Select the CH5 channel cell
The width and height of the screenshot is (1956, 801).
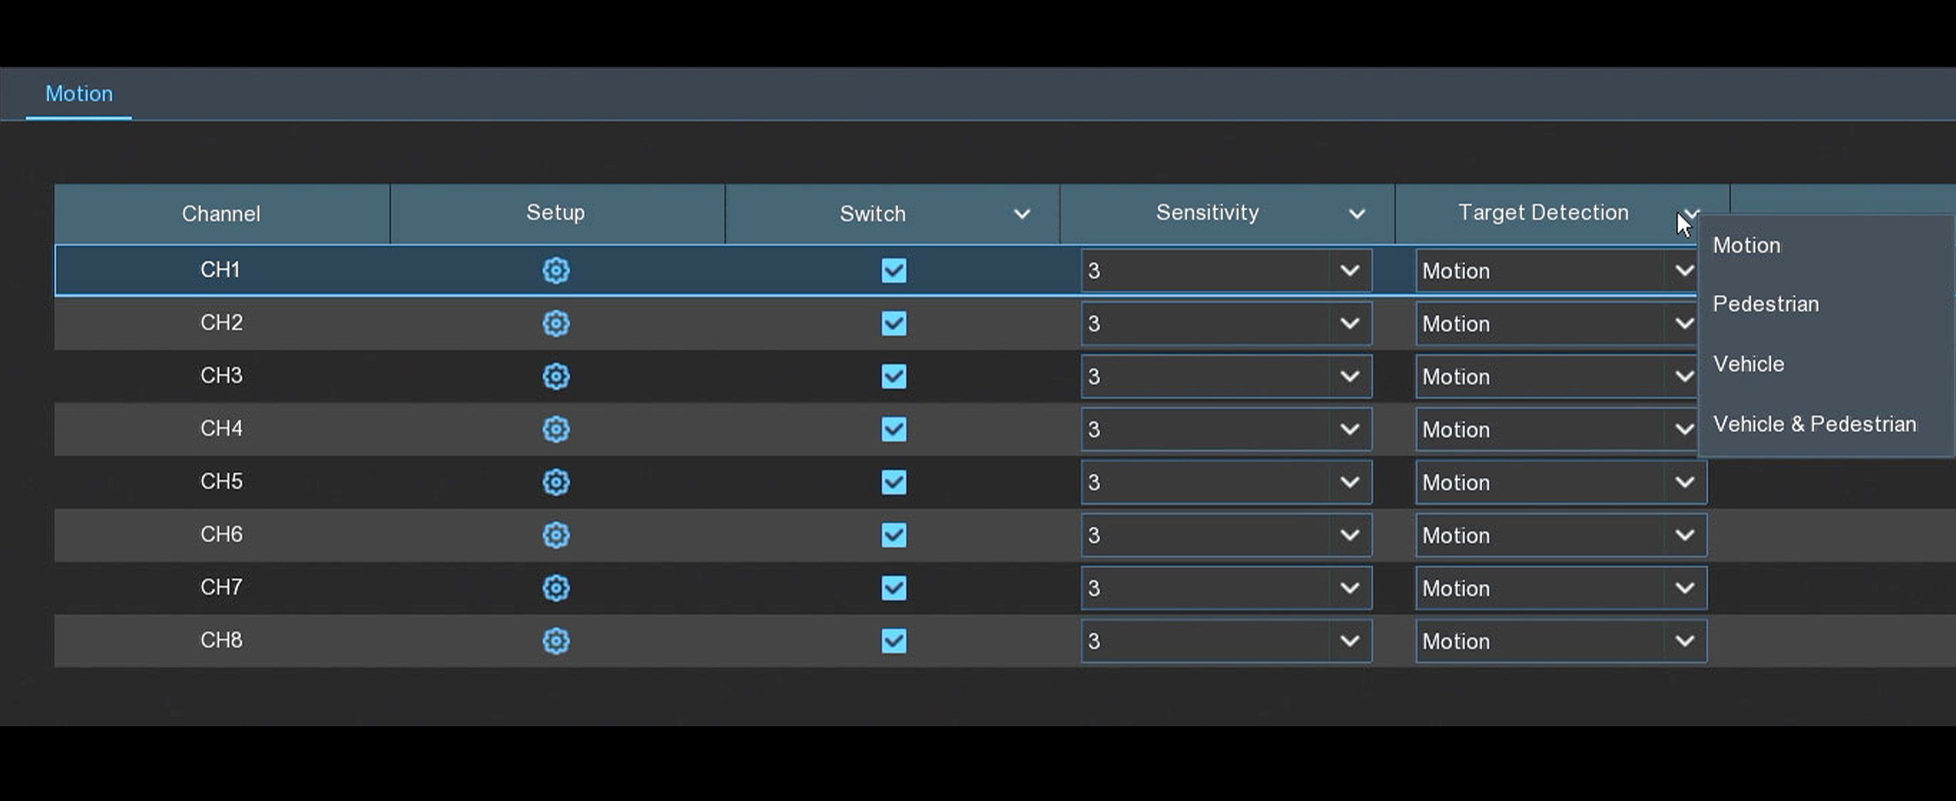[221, 483]
